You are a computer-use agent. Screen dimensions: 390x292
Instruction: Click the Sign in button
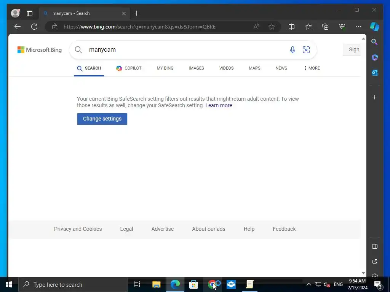[352, 50]
